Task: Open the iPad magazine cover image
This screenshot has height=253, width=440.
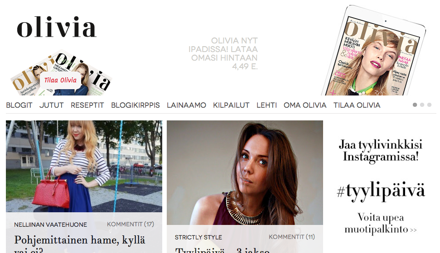Action: tap(373, 51)
